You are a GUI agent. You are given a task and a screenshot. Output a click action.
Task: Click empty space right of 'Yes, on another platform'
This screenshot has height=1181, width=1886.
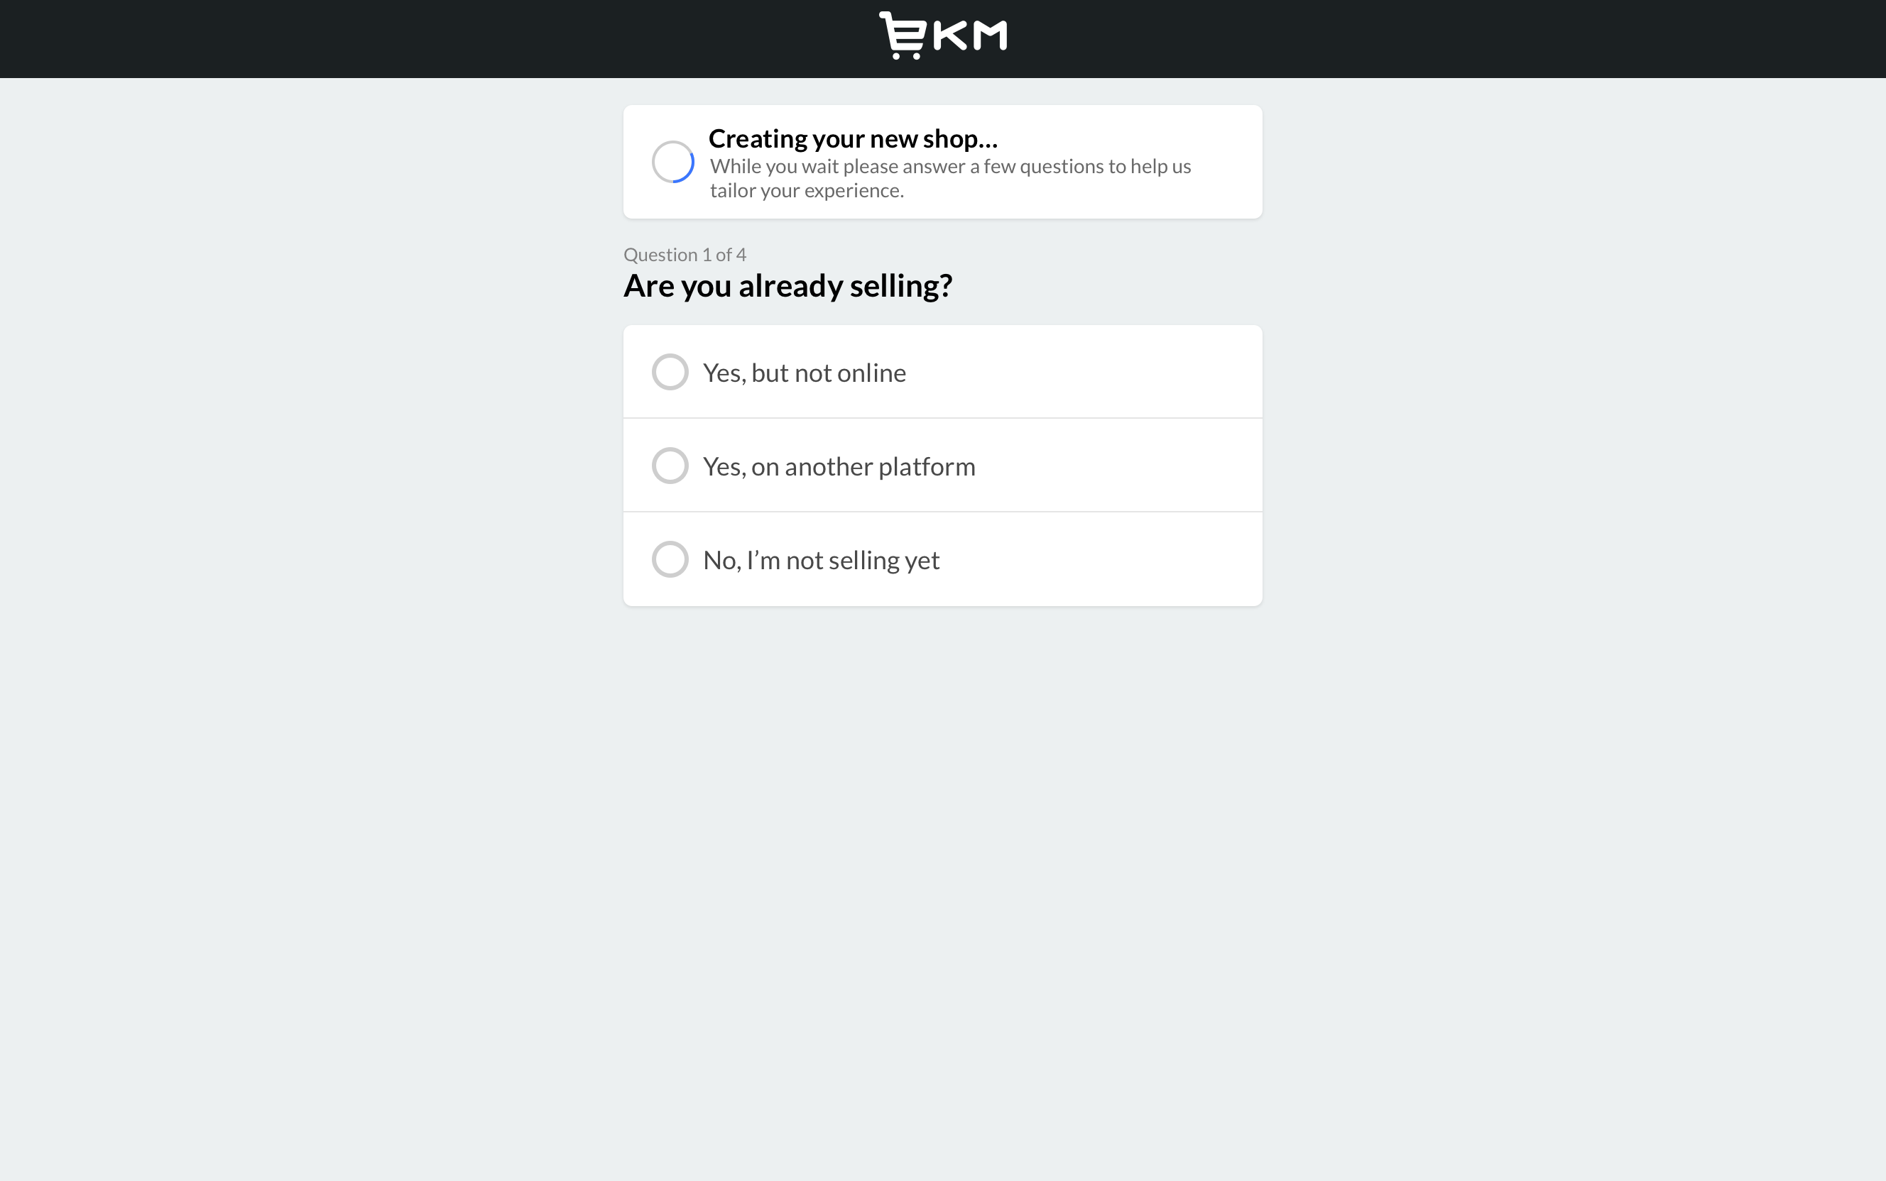1117,466
